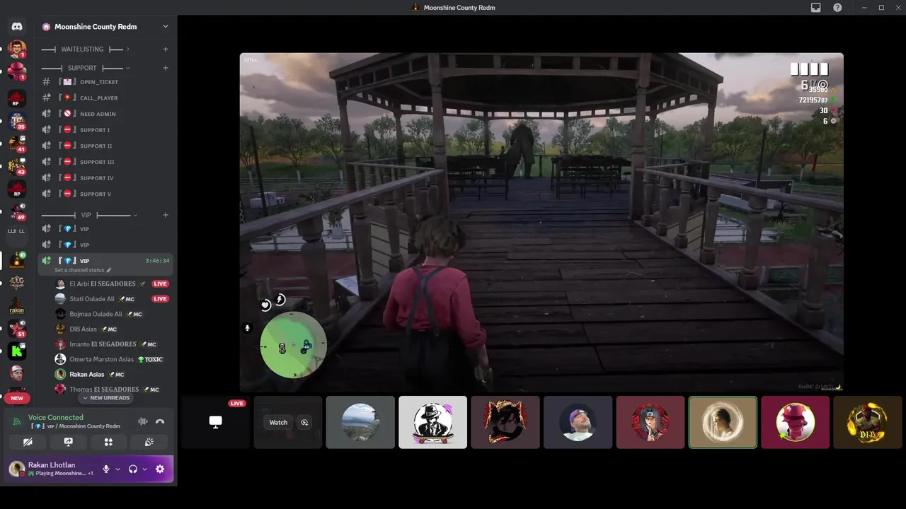This screenshot has height=509, width=906.
Task: Create channel in VIP category
Action: 166,215
